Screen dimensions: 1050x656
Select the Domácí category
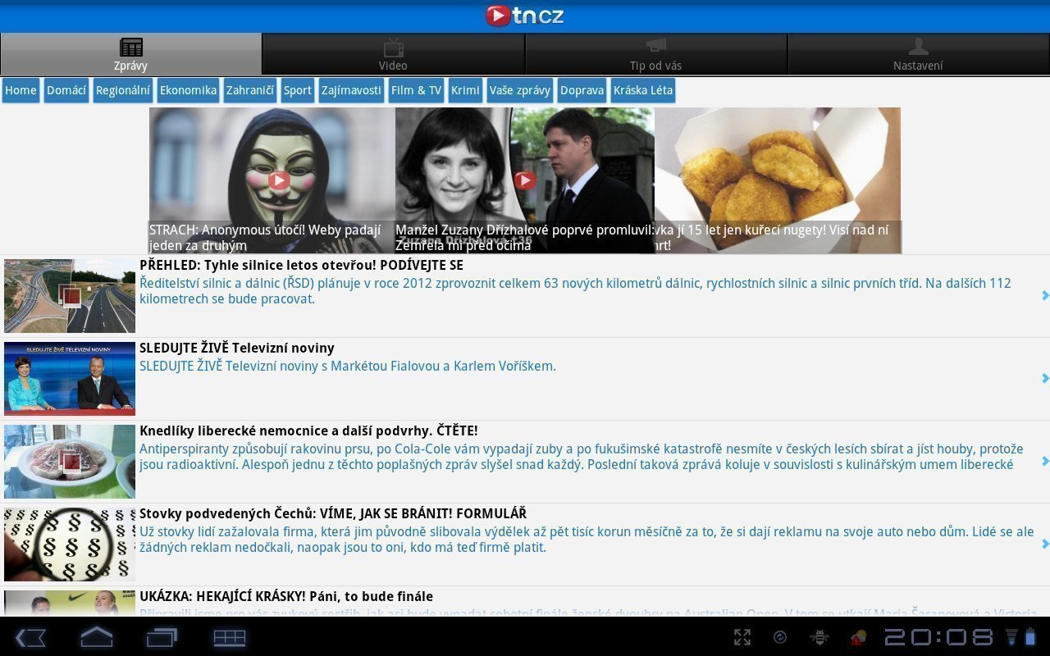point(66,90)
